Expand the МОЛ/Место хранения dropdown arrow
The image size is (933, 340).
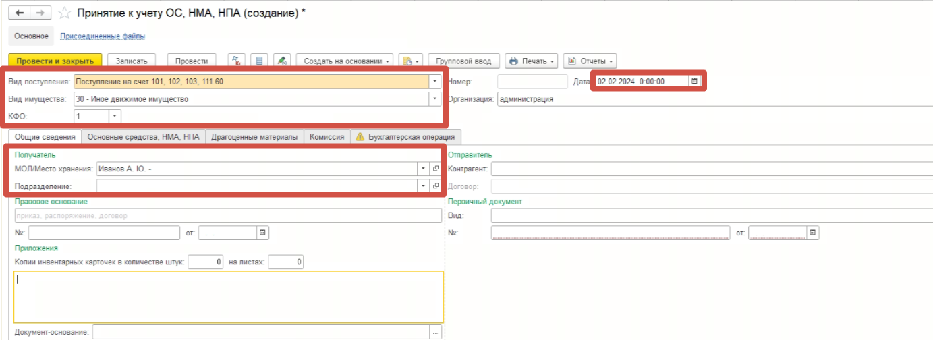(x=424, y=168)
